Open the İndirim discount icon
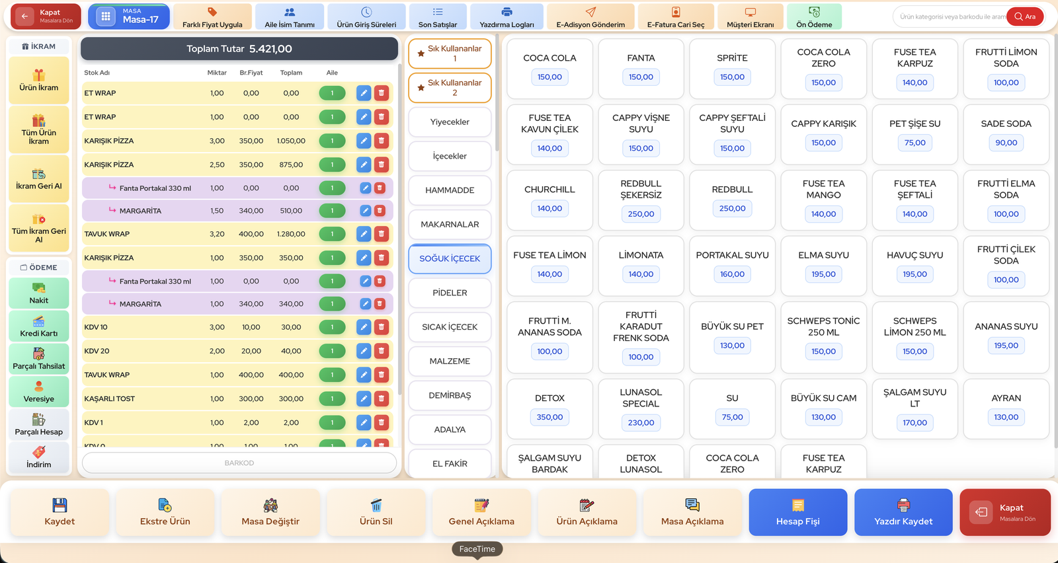Viewport: 1058px width, 563px height. [39, 452]
